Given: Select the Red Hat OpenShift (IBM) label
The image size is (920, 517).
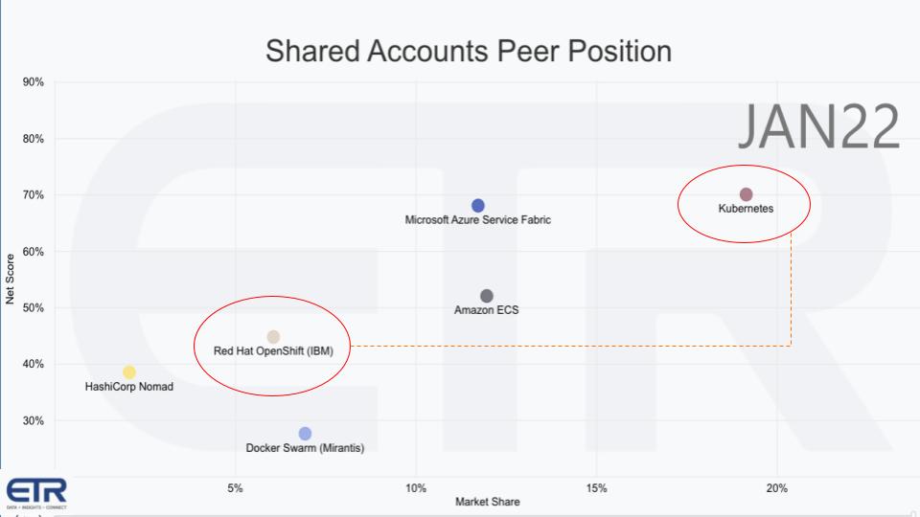Looking at the screenshot, I should click(x=273, y=351).
